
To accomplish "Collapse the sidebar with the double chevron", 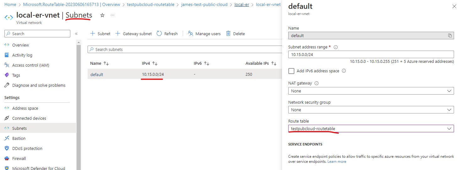I will (76, 34).
